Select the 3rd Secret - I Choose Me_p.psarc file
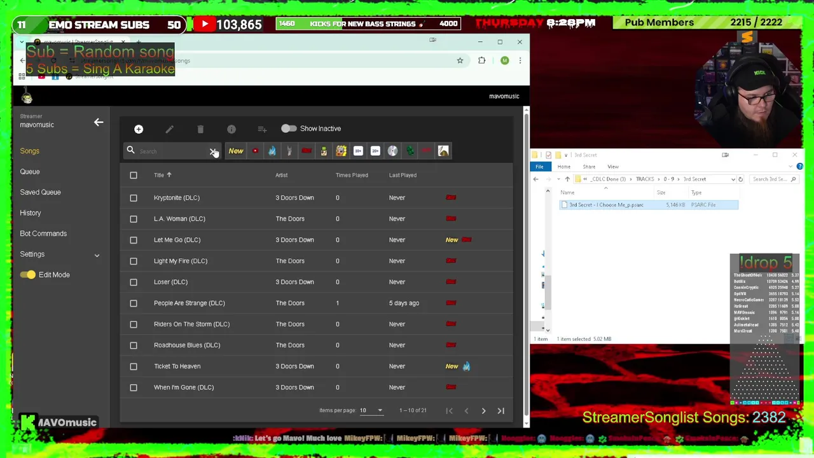 pos(649,205)
